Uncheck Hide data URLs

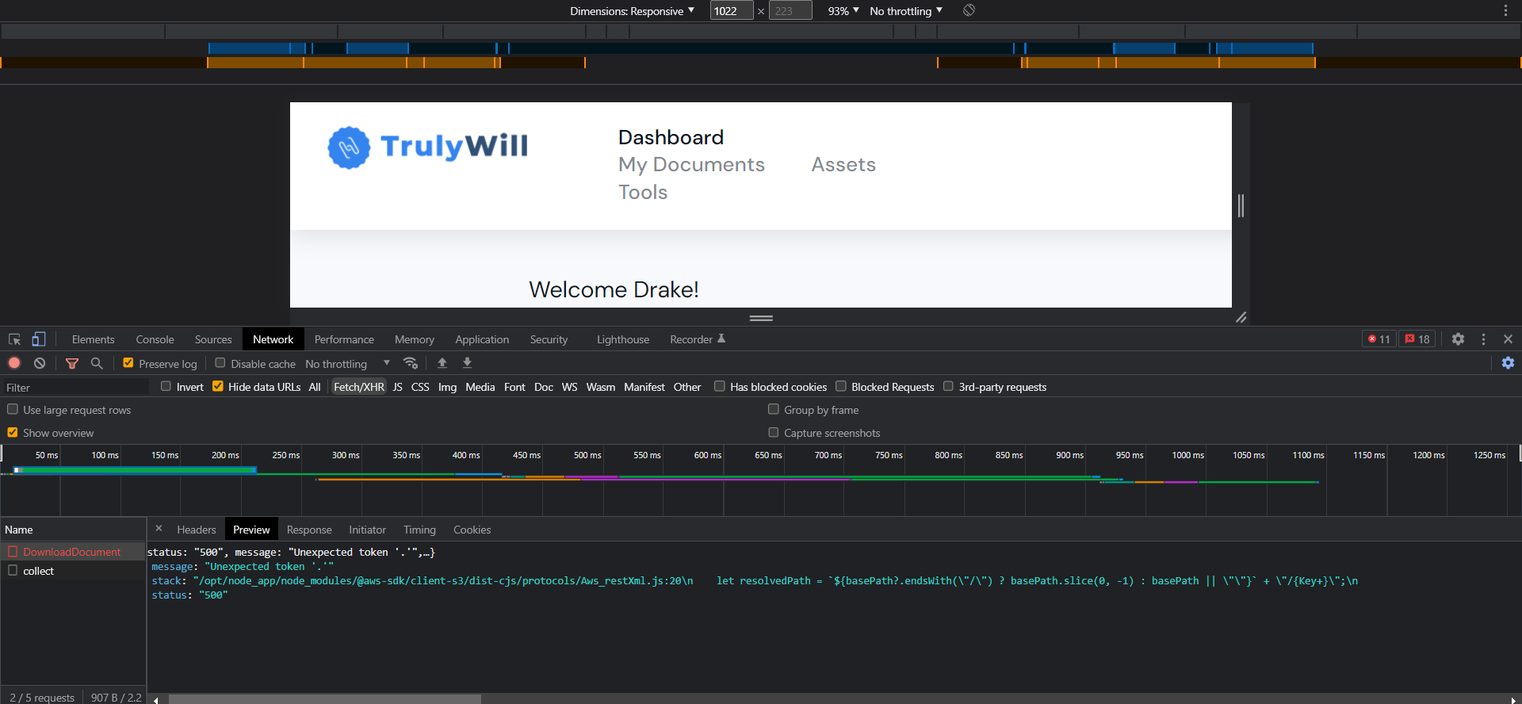(x=218, y=386)
